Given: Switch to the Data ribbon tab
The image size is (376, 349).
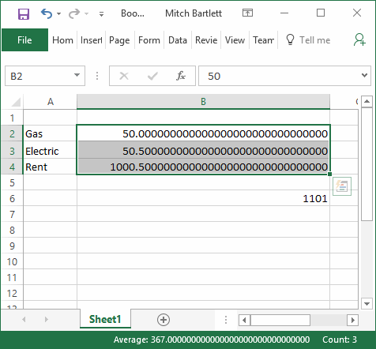Looking at the screenshot, I should point(178,40).
